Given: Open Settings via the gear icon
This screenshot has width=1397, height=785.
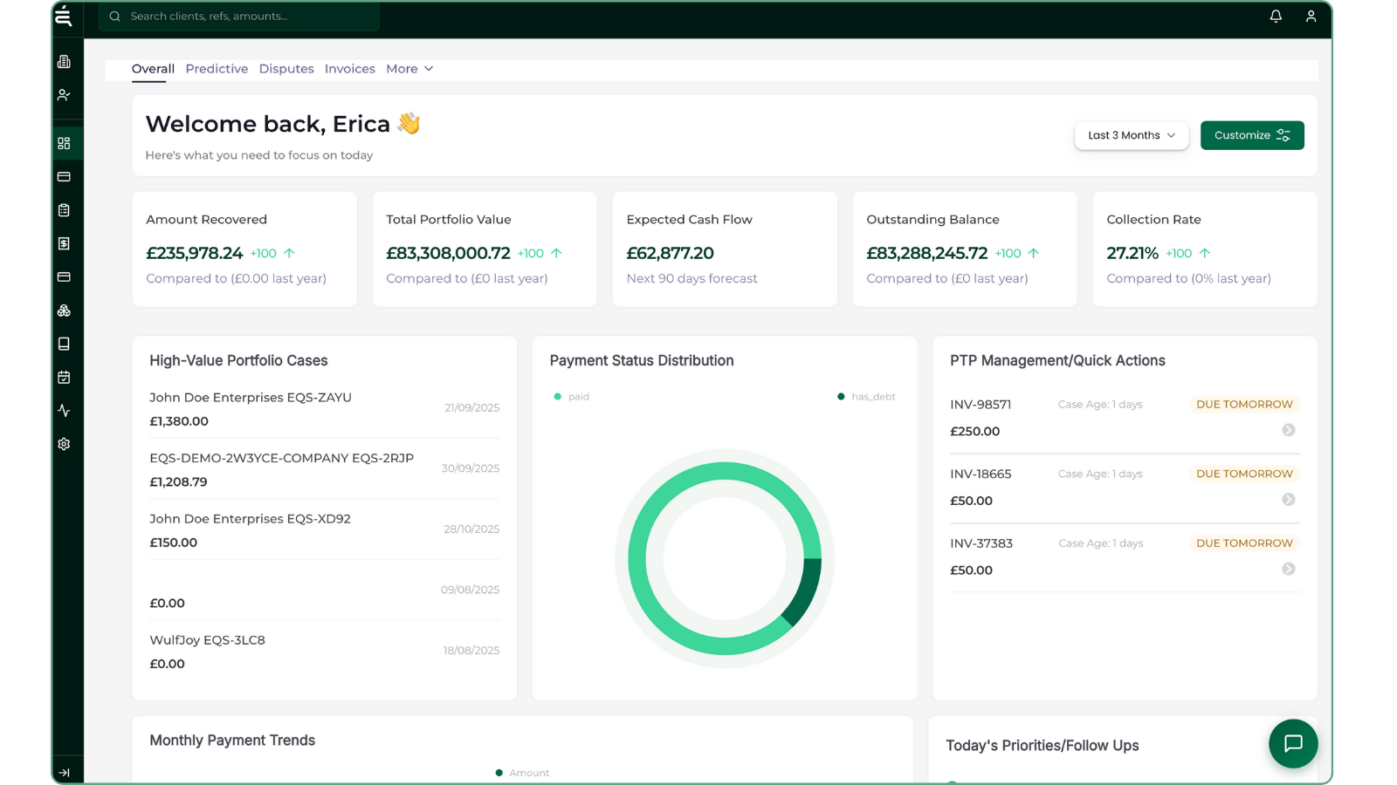Looking at the screenshot, I should [65, 444].
